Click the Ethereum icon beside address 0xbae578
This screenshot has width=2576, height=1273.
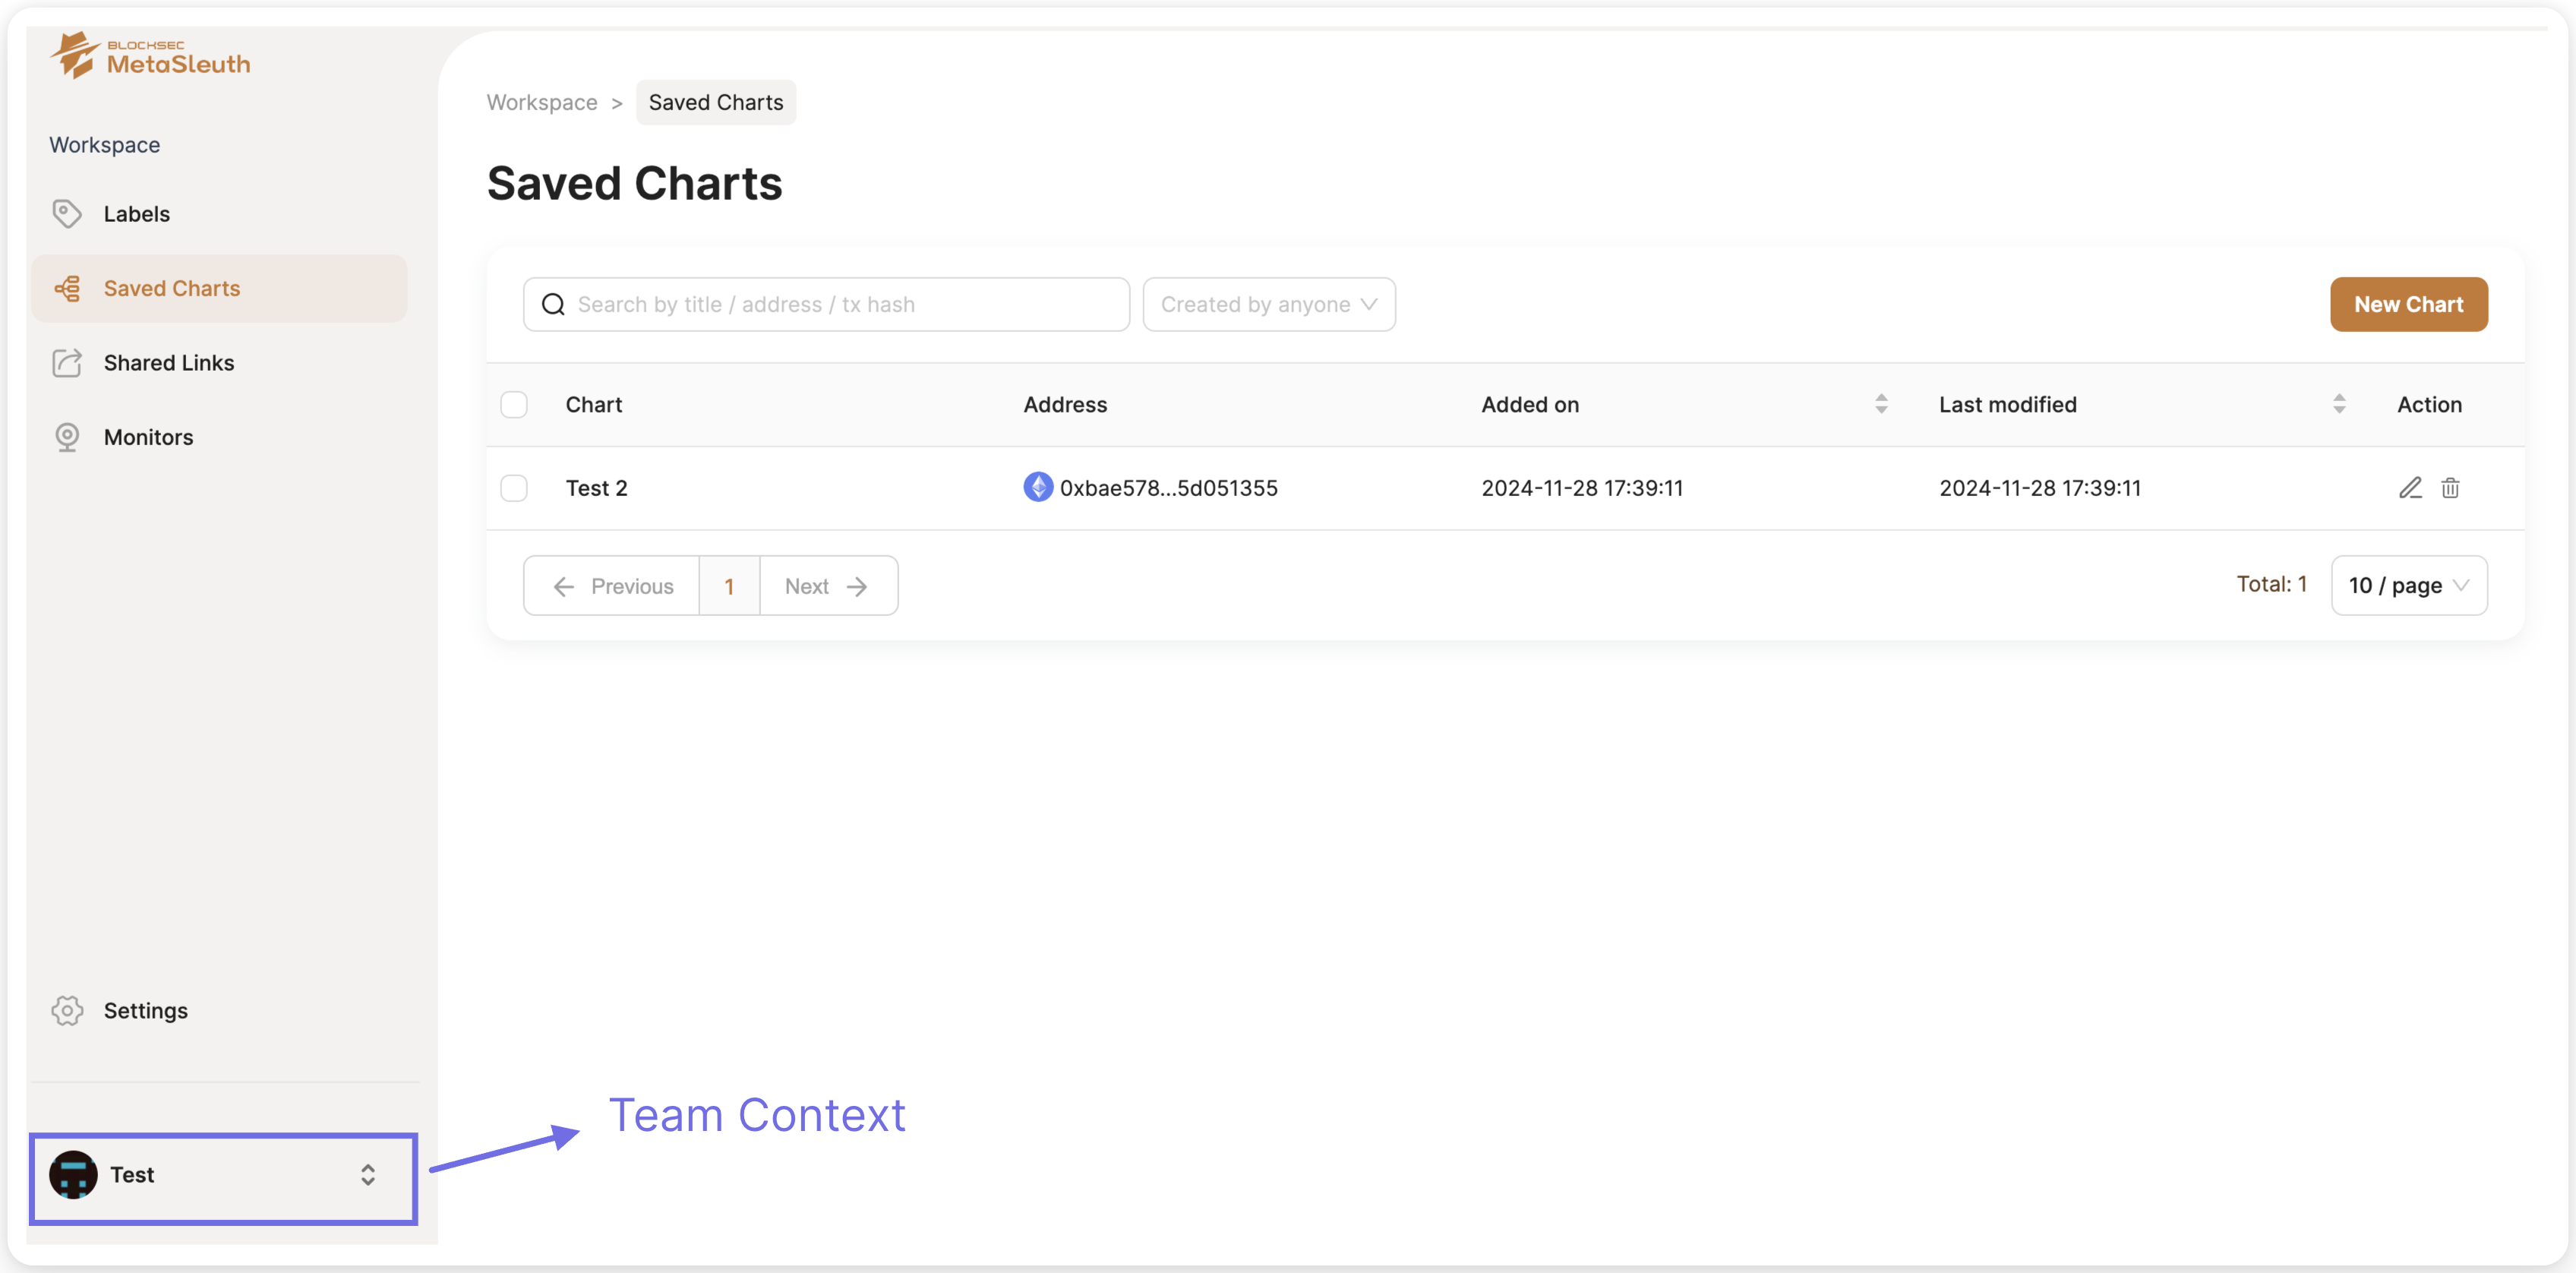(x=1038, y=487)
